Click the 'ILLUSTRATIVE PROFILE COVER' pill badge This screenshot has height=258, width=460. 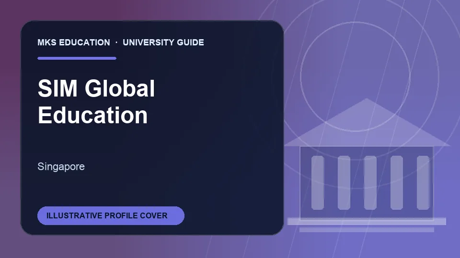111,215
